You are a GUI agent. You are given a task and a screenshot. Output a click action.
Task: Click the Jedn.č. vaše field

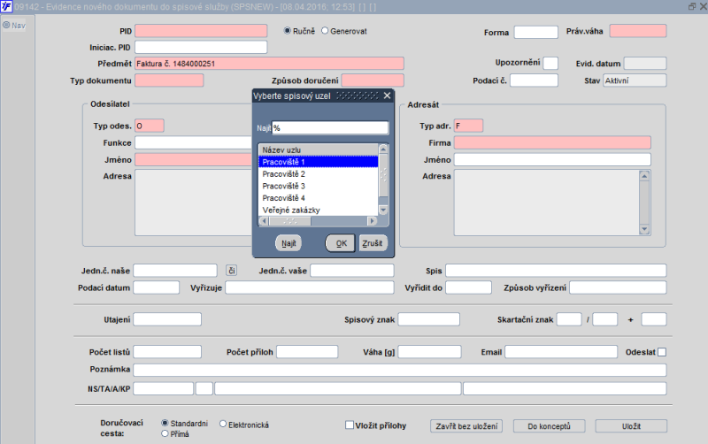(x=352, y=271)
